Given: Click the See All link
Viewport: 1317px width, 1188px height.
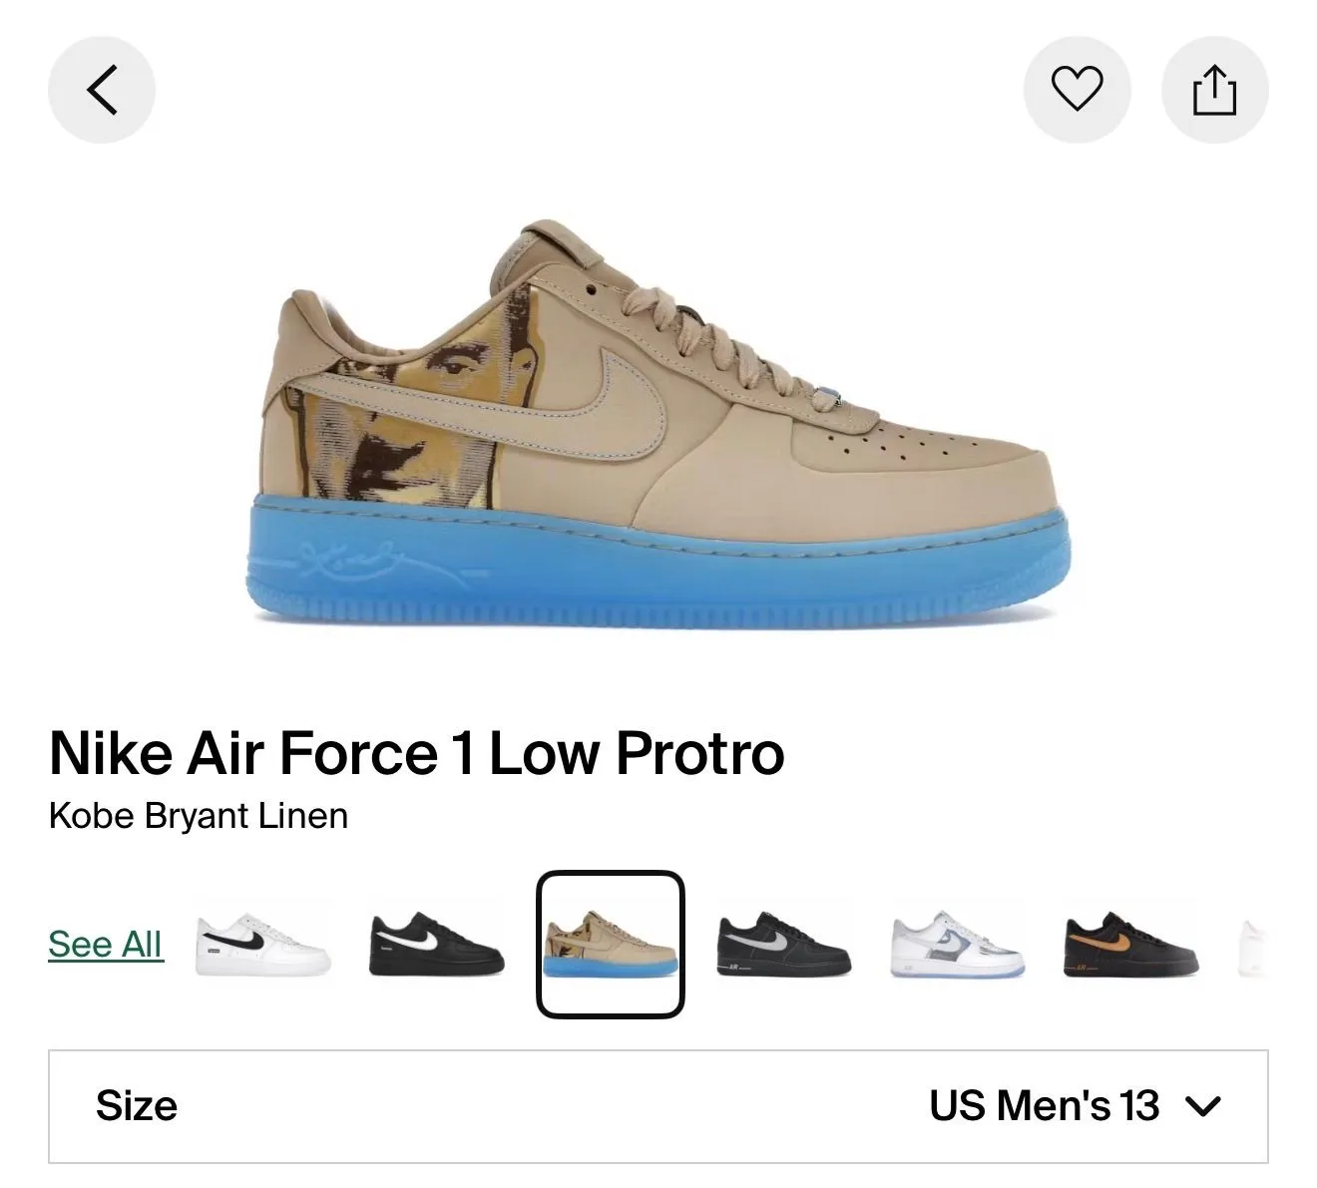Looking at the screenshot, I should (x=106, y=944).
